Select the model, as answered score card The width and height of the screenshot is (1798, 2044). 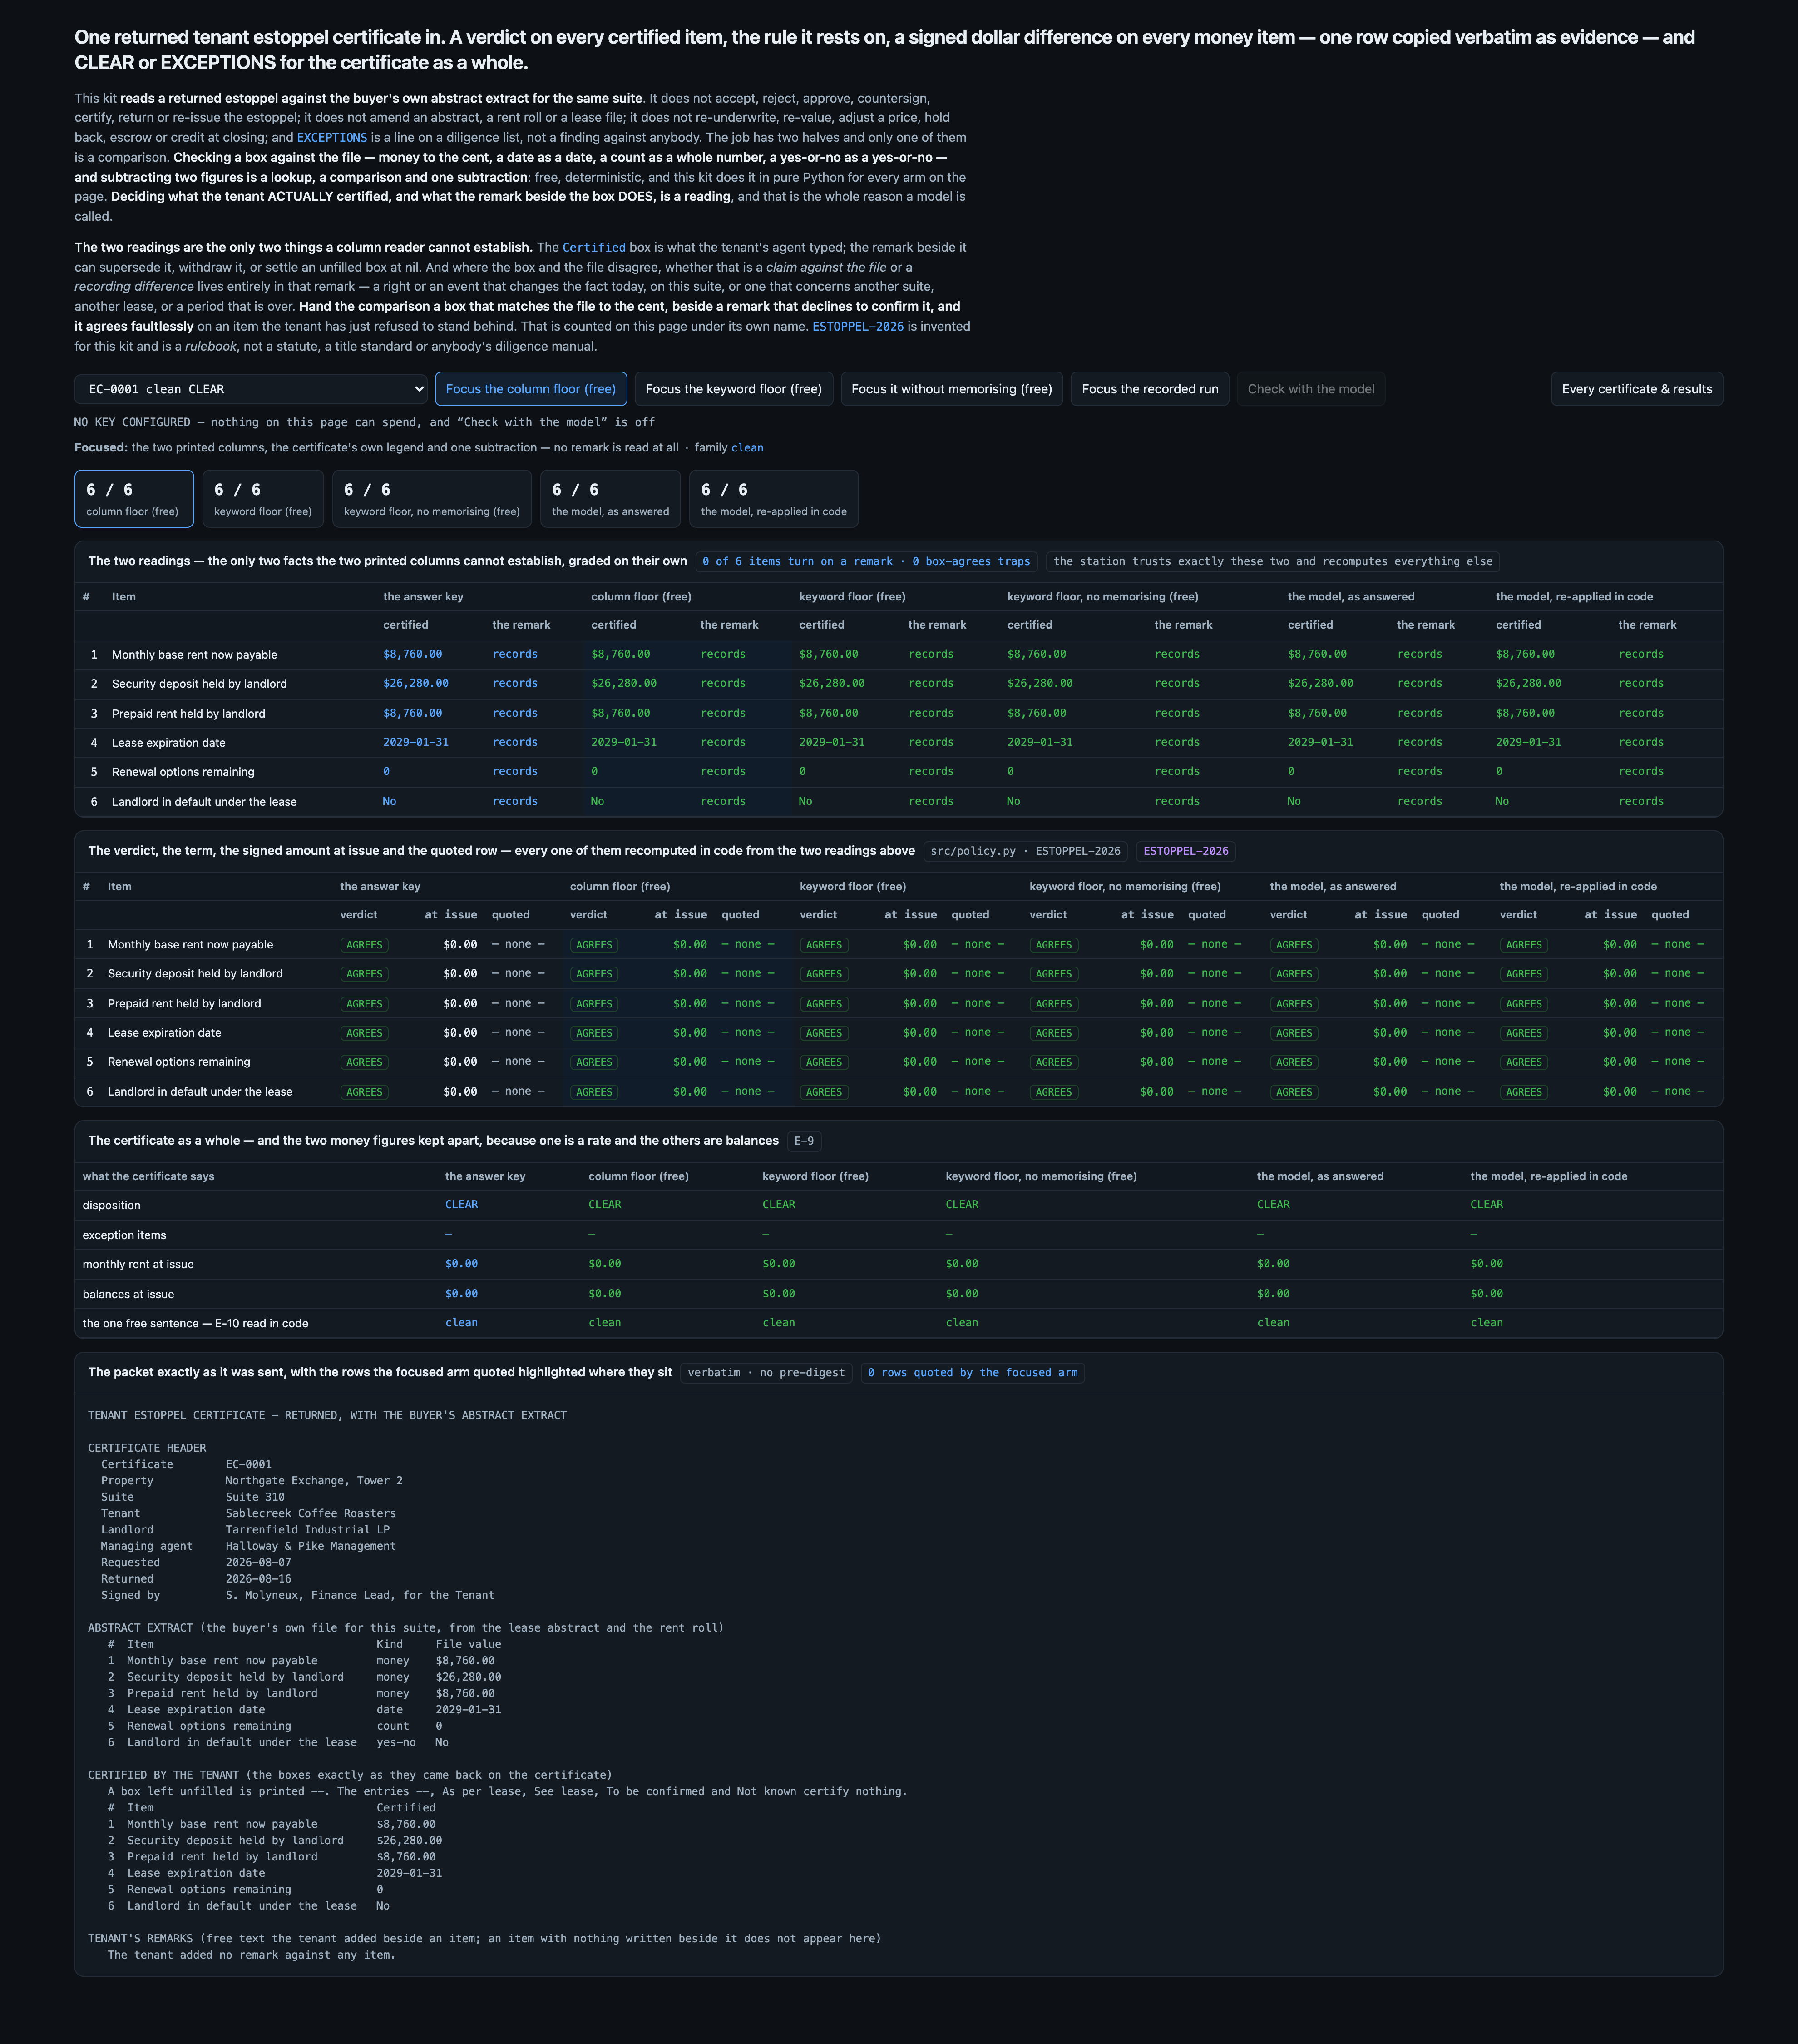(x=610, y=498)
